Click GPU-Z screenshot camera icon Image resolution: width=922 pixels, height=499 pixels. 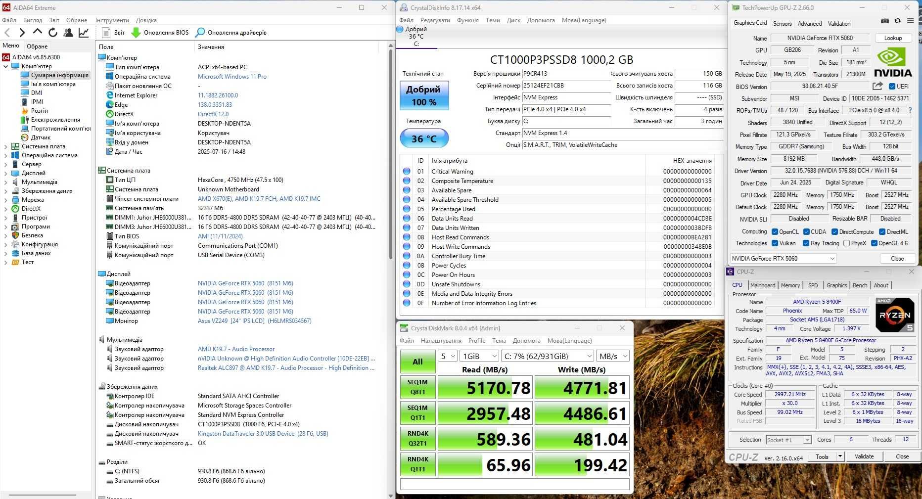885,21
